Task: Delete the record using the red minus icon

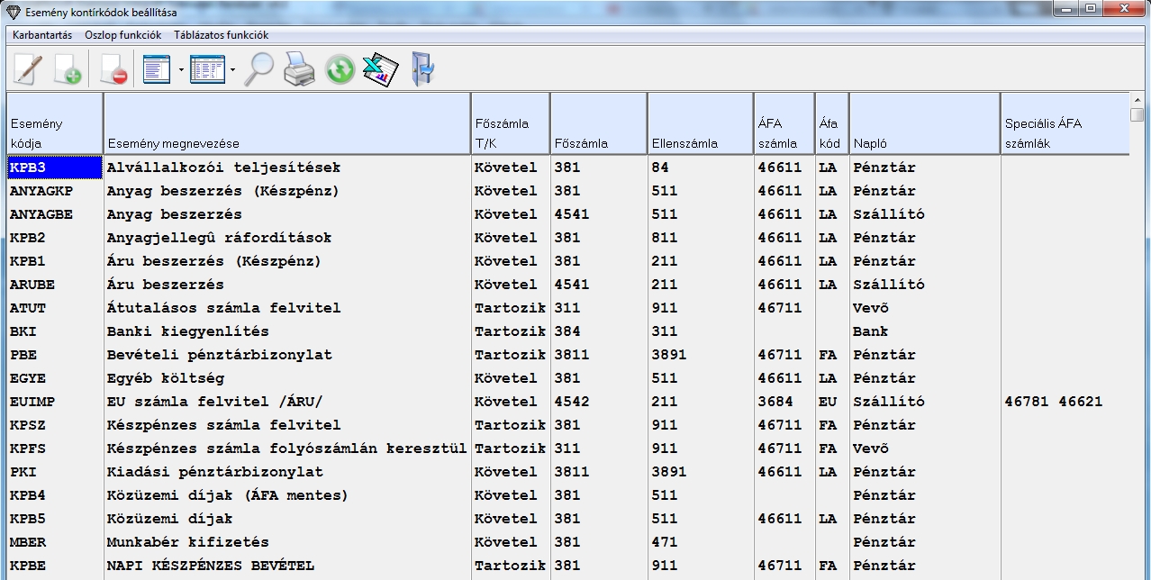Action: tap(113, 69)
